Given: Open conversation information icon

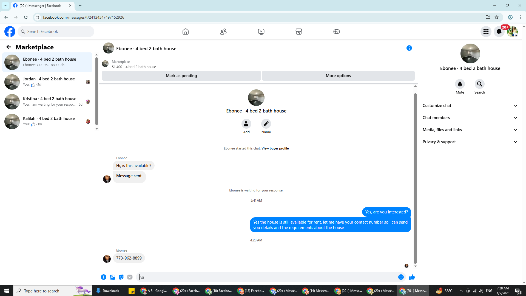Looking at the screenshot, I should point(409,48).
